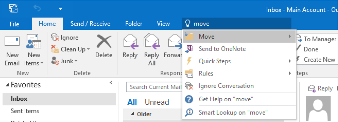The width and height of the screenshot is (338, 122).
Task: Select the Inbox folder
Action: pos(59,99)
